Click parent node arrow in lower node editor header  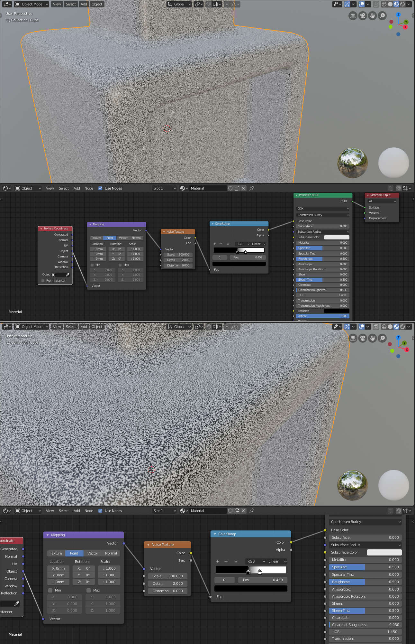click(391, 511)
